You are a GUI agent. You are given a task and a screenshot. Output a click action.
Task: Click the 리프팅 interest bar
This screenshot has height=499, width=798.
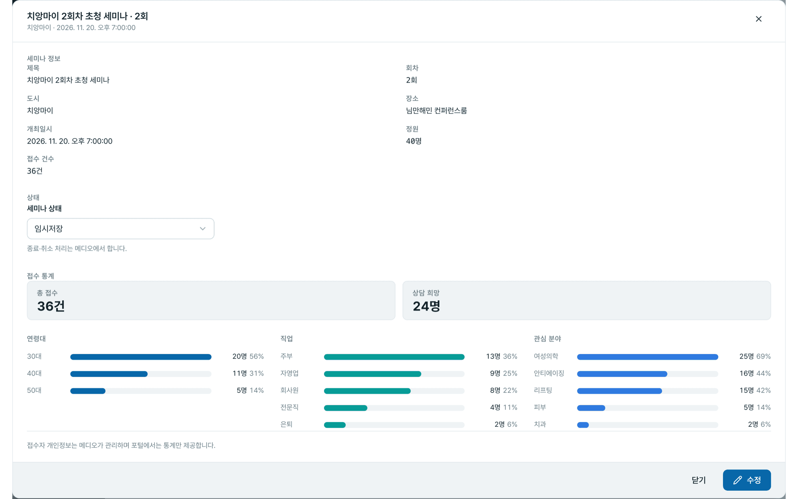pyautogui.click(x=648, y=391)
